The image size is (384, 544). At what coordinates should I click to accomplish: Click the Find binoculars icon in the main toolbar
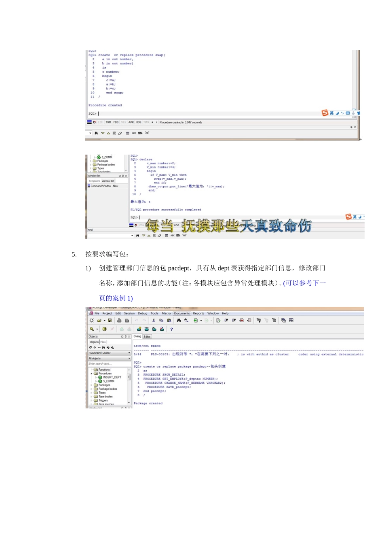click(x=179, y=320)
